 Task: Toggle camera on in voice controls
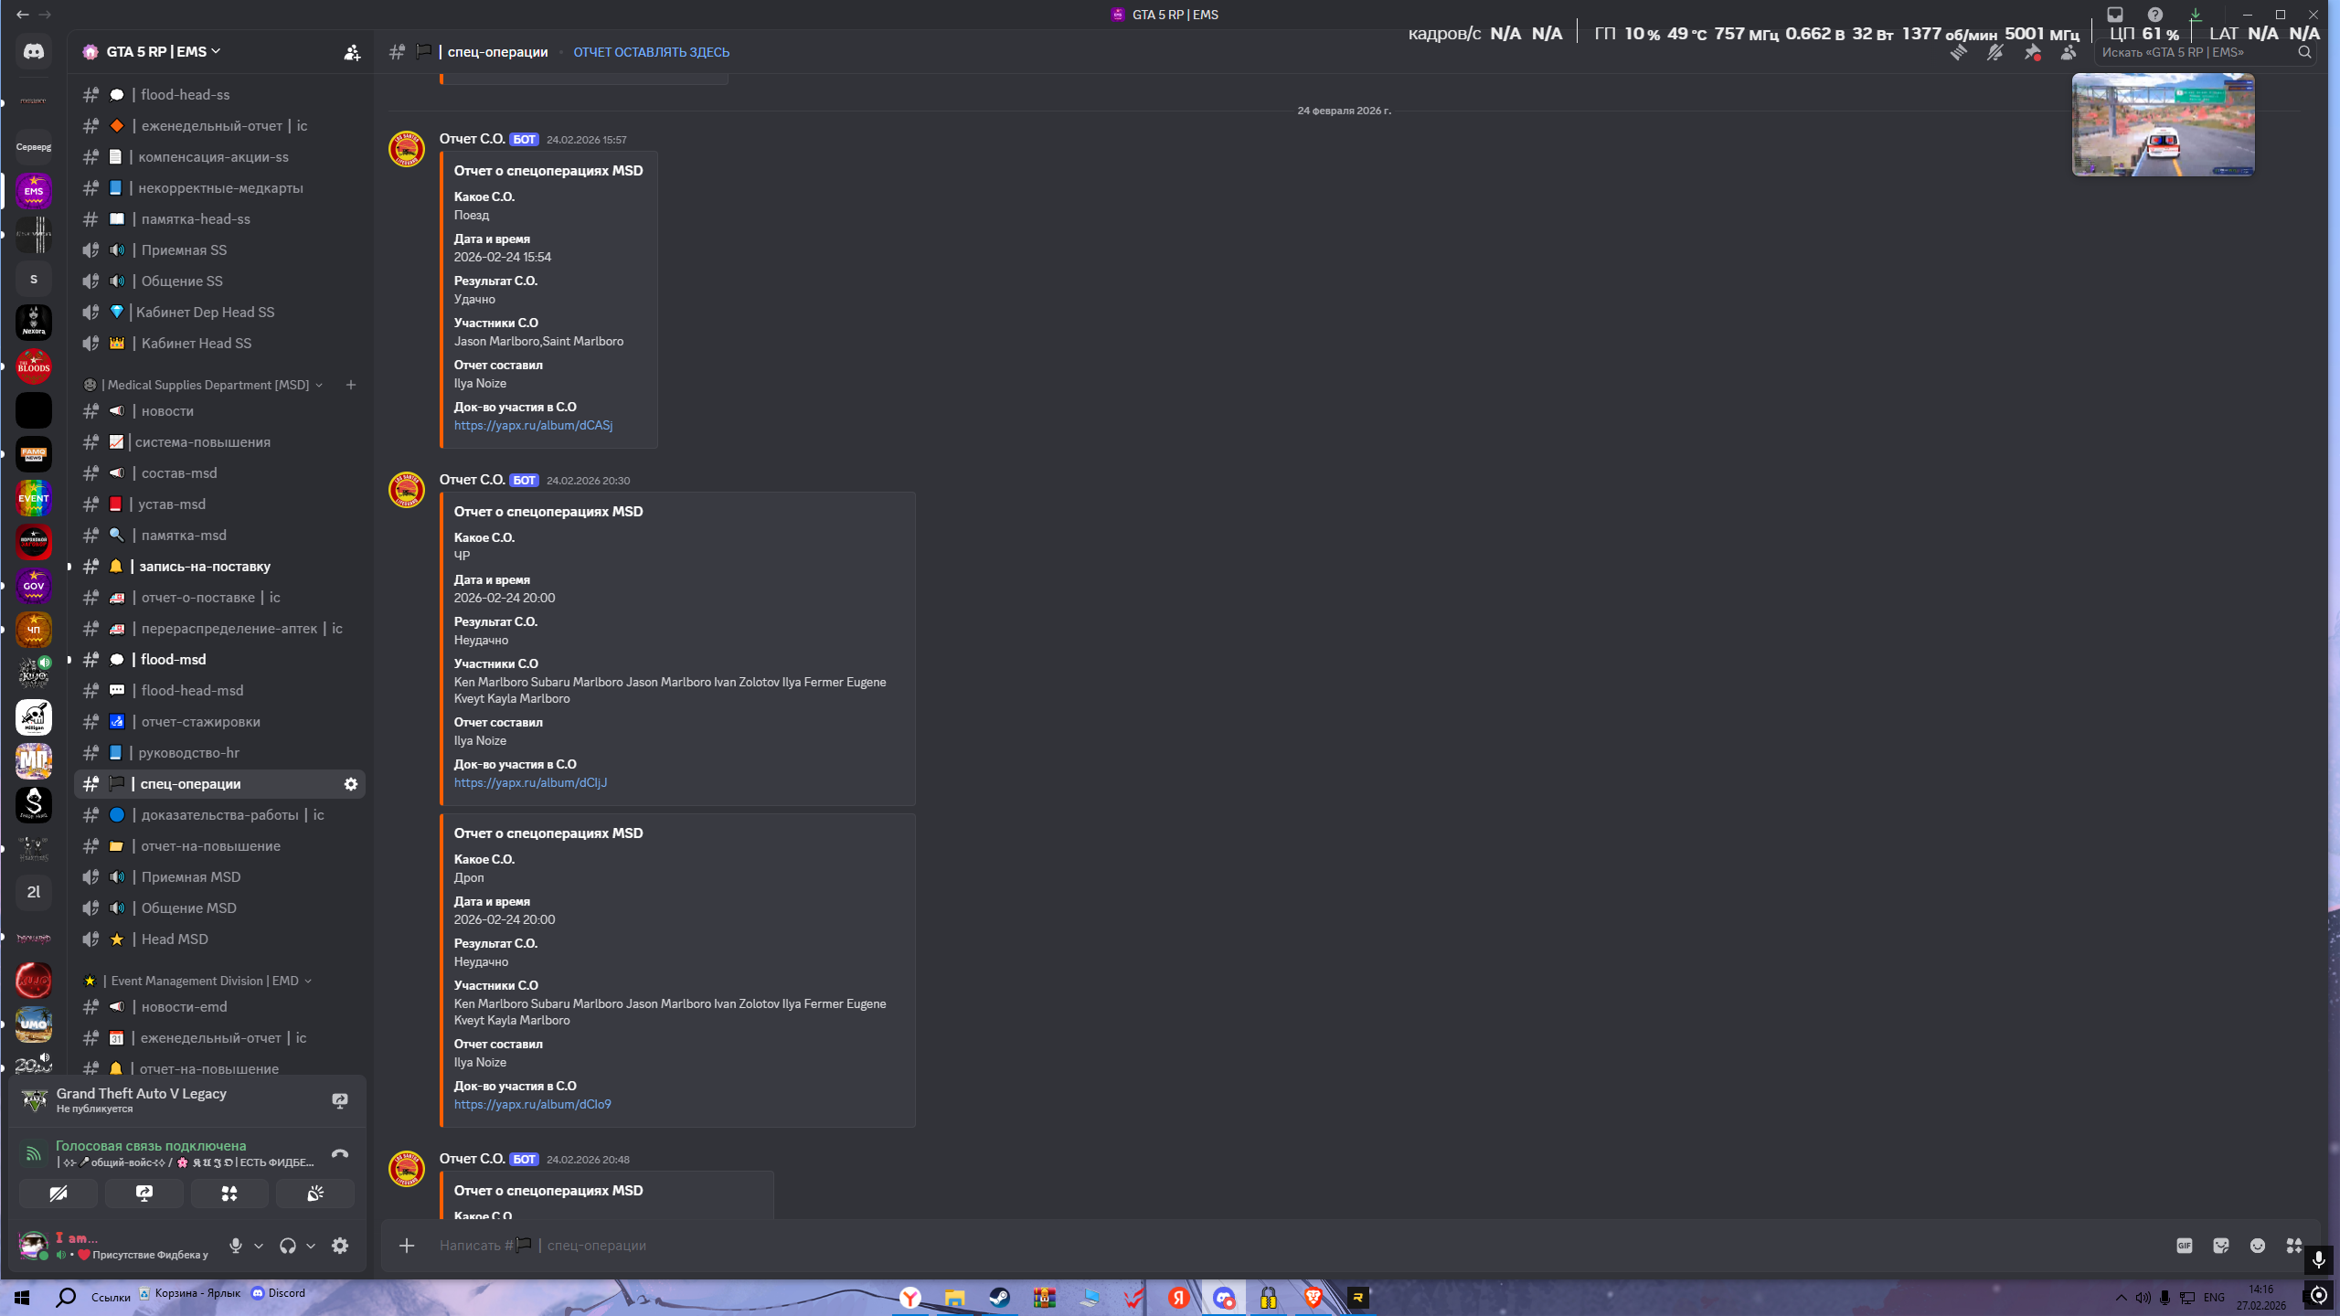[x=58, y=1194]
